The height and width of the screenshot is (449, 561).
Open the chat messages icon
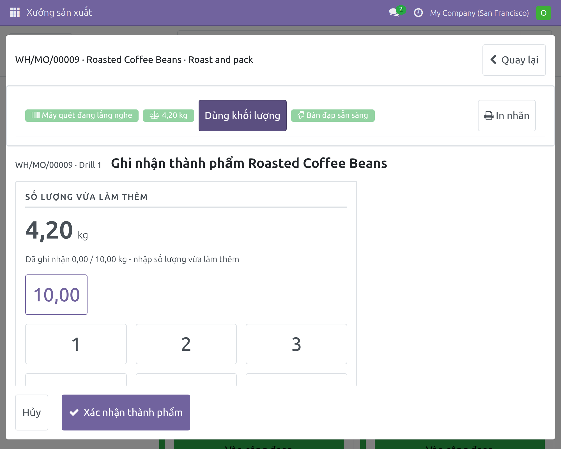pyautogui.click(x=394, y=13)
